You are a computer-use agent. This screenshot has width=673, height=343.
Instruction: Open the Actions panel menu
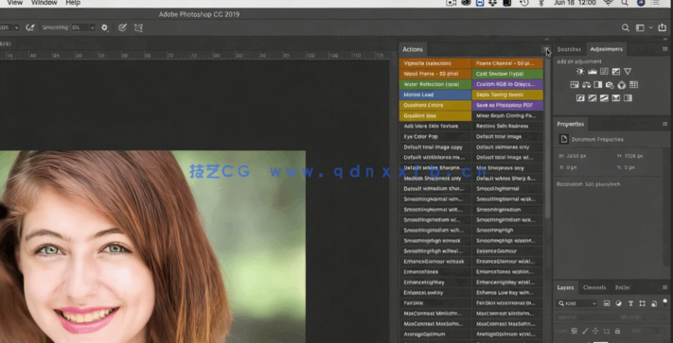546,50
